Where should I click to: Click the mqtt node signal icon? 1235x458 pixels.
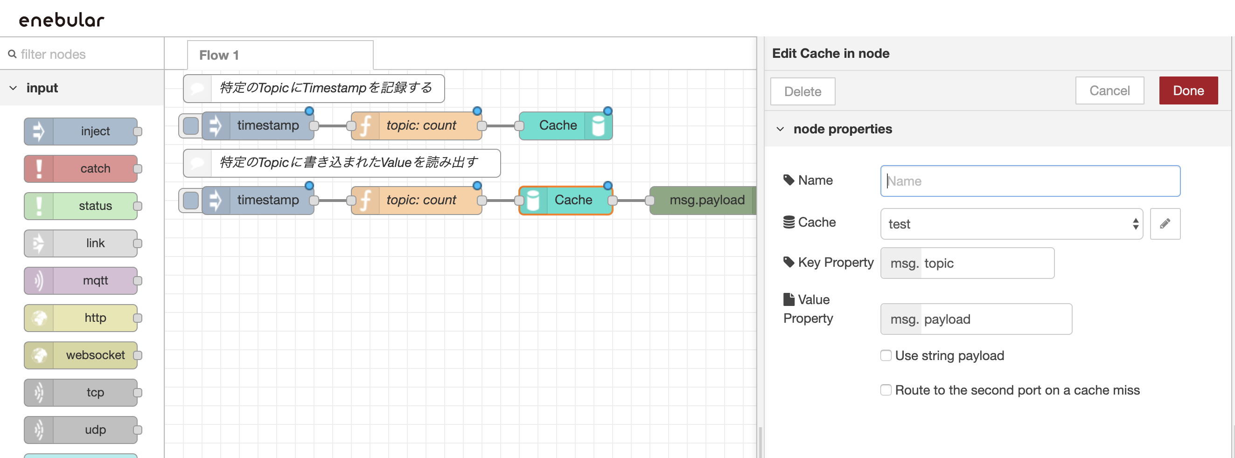(39, 281)
